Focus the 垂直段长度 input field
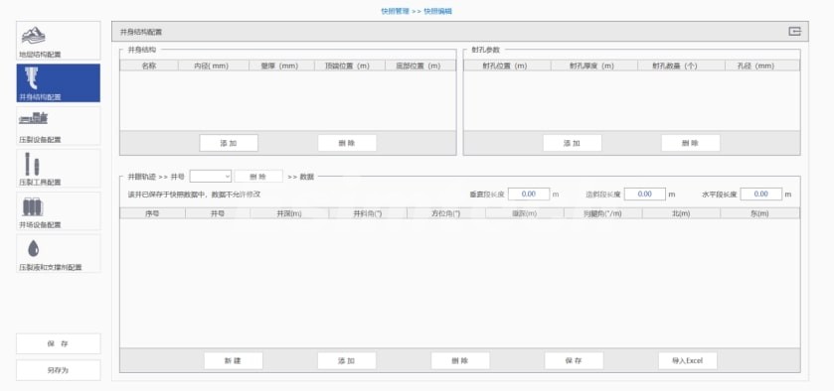The image size is (834, 391). [529, 194]
